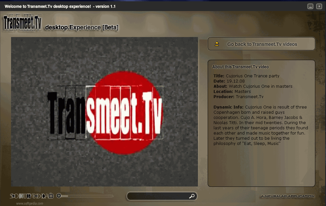This screenshot has height=206, width=326.
Task: Go back to Transmeet.Tv videos
Action: point(261,44)
